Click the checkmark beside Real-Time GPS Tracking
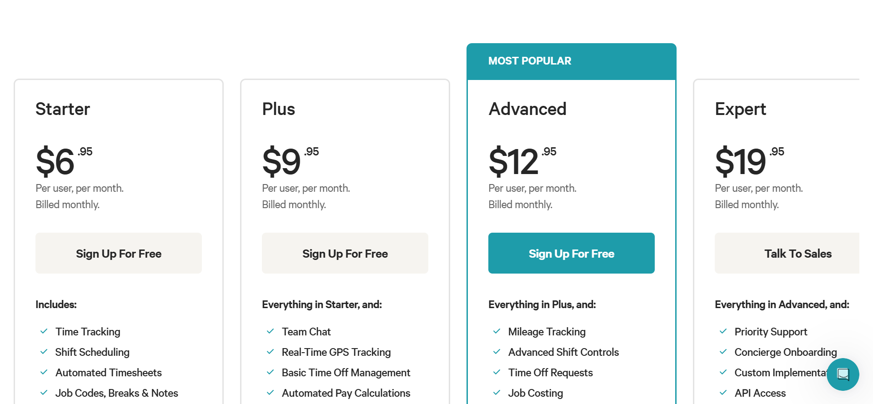This screenshot has height=404, width=873. click(270, 352)
